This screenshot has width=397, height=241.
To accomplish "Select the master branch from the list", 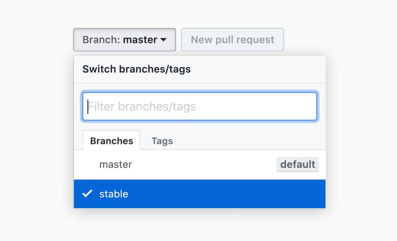I will [115, 164].
